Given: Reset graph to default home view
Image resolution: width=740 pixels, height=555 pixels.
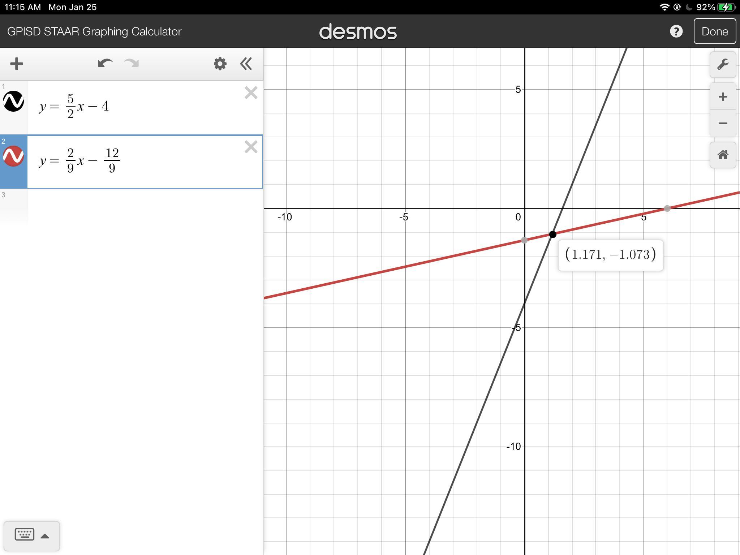Looking at the screenshot, I should (x=723, y=155).
